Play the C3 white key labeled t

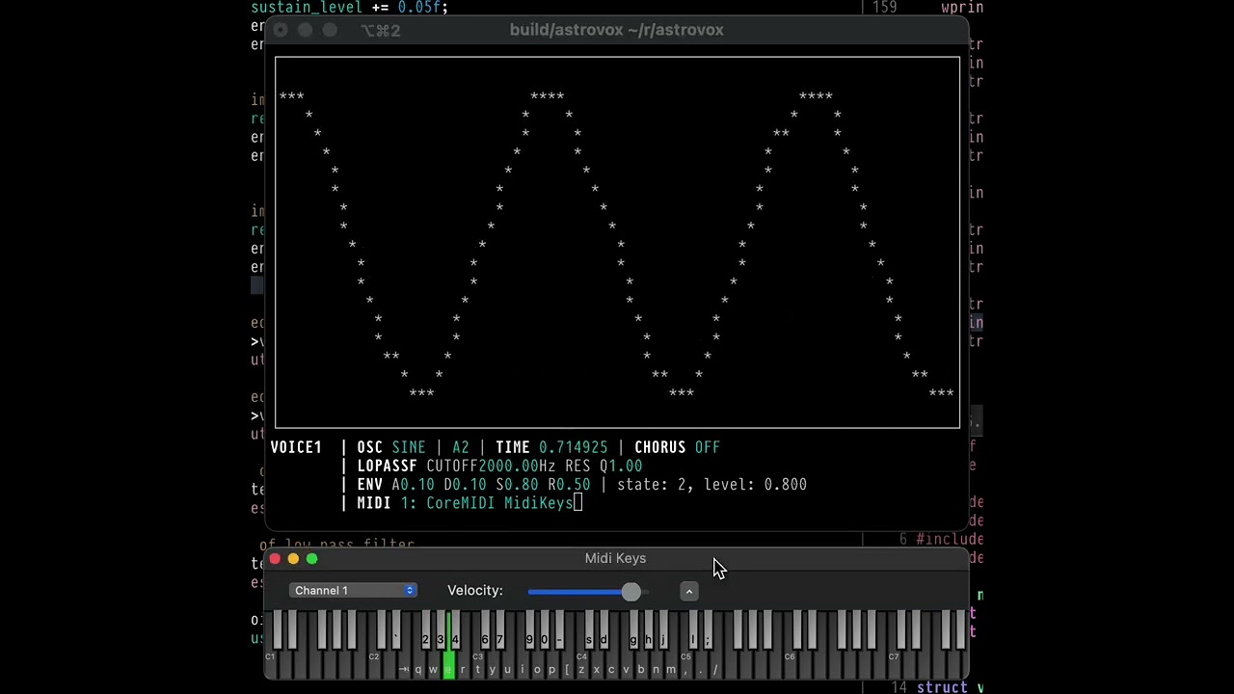coord(477,665)
